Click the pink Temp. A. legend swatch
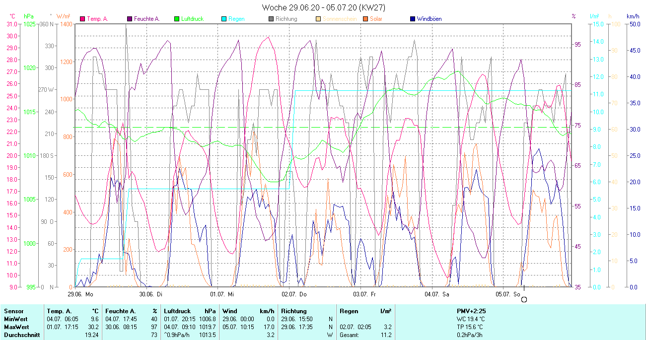The height and width of the screenshot is (340, 646). 82,19
